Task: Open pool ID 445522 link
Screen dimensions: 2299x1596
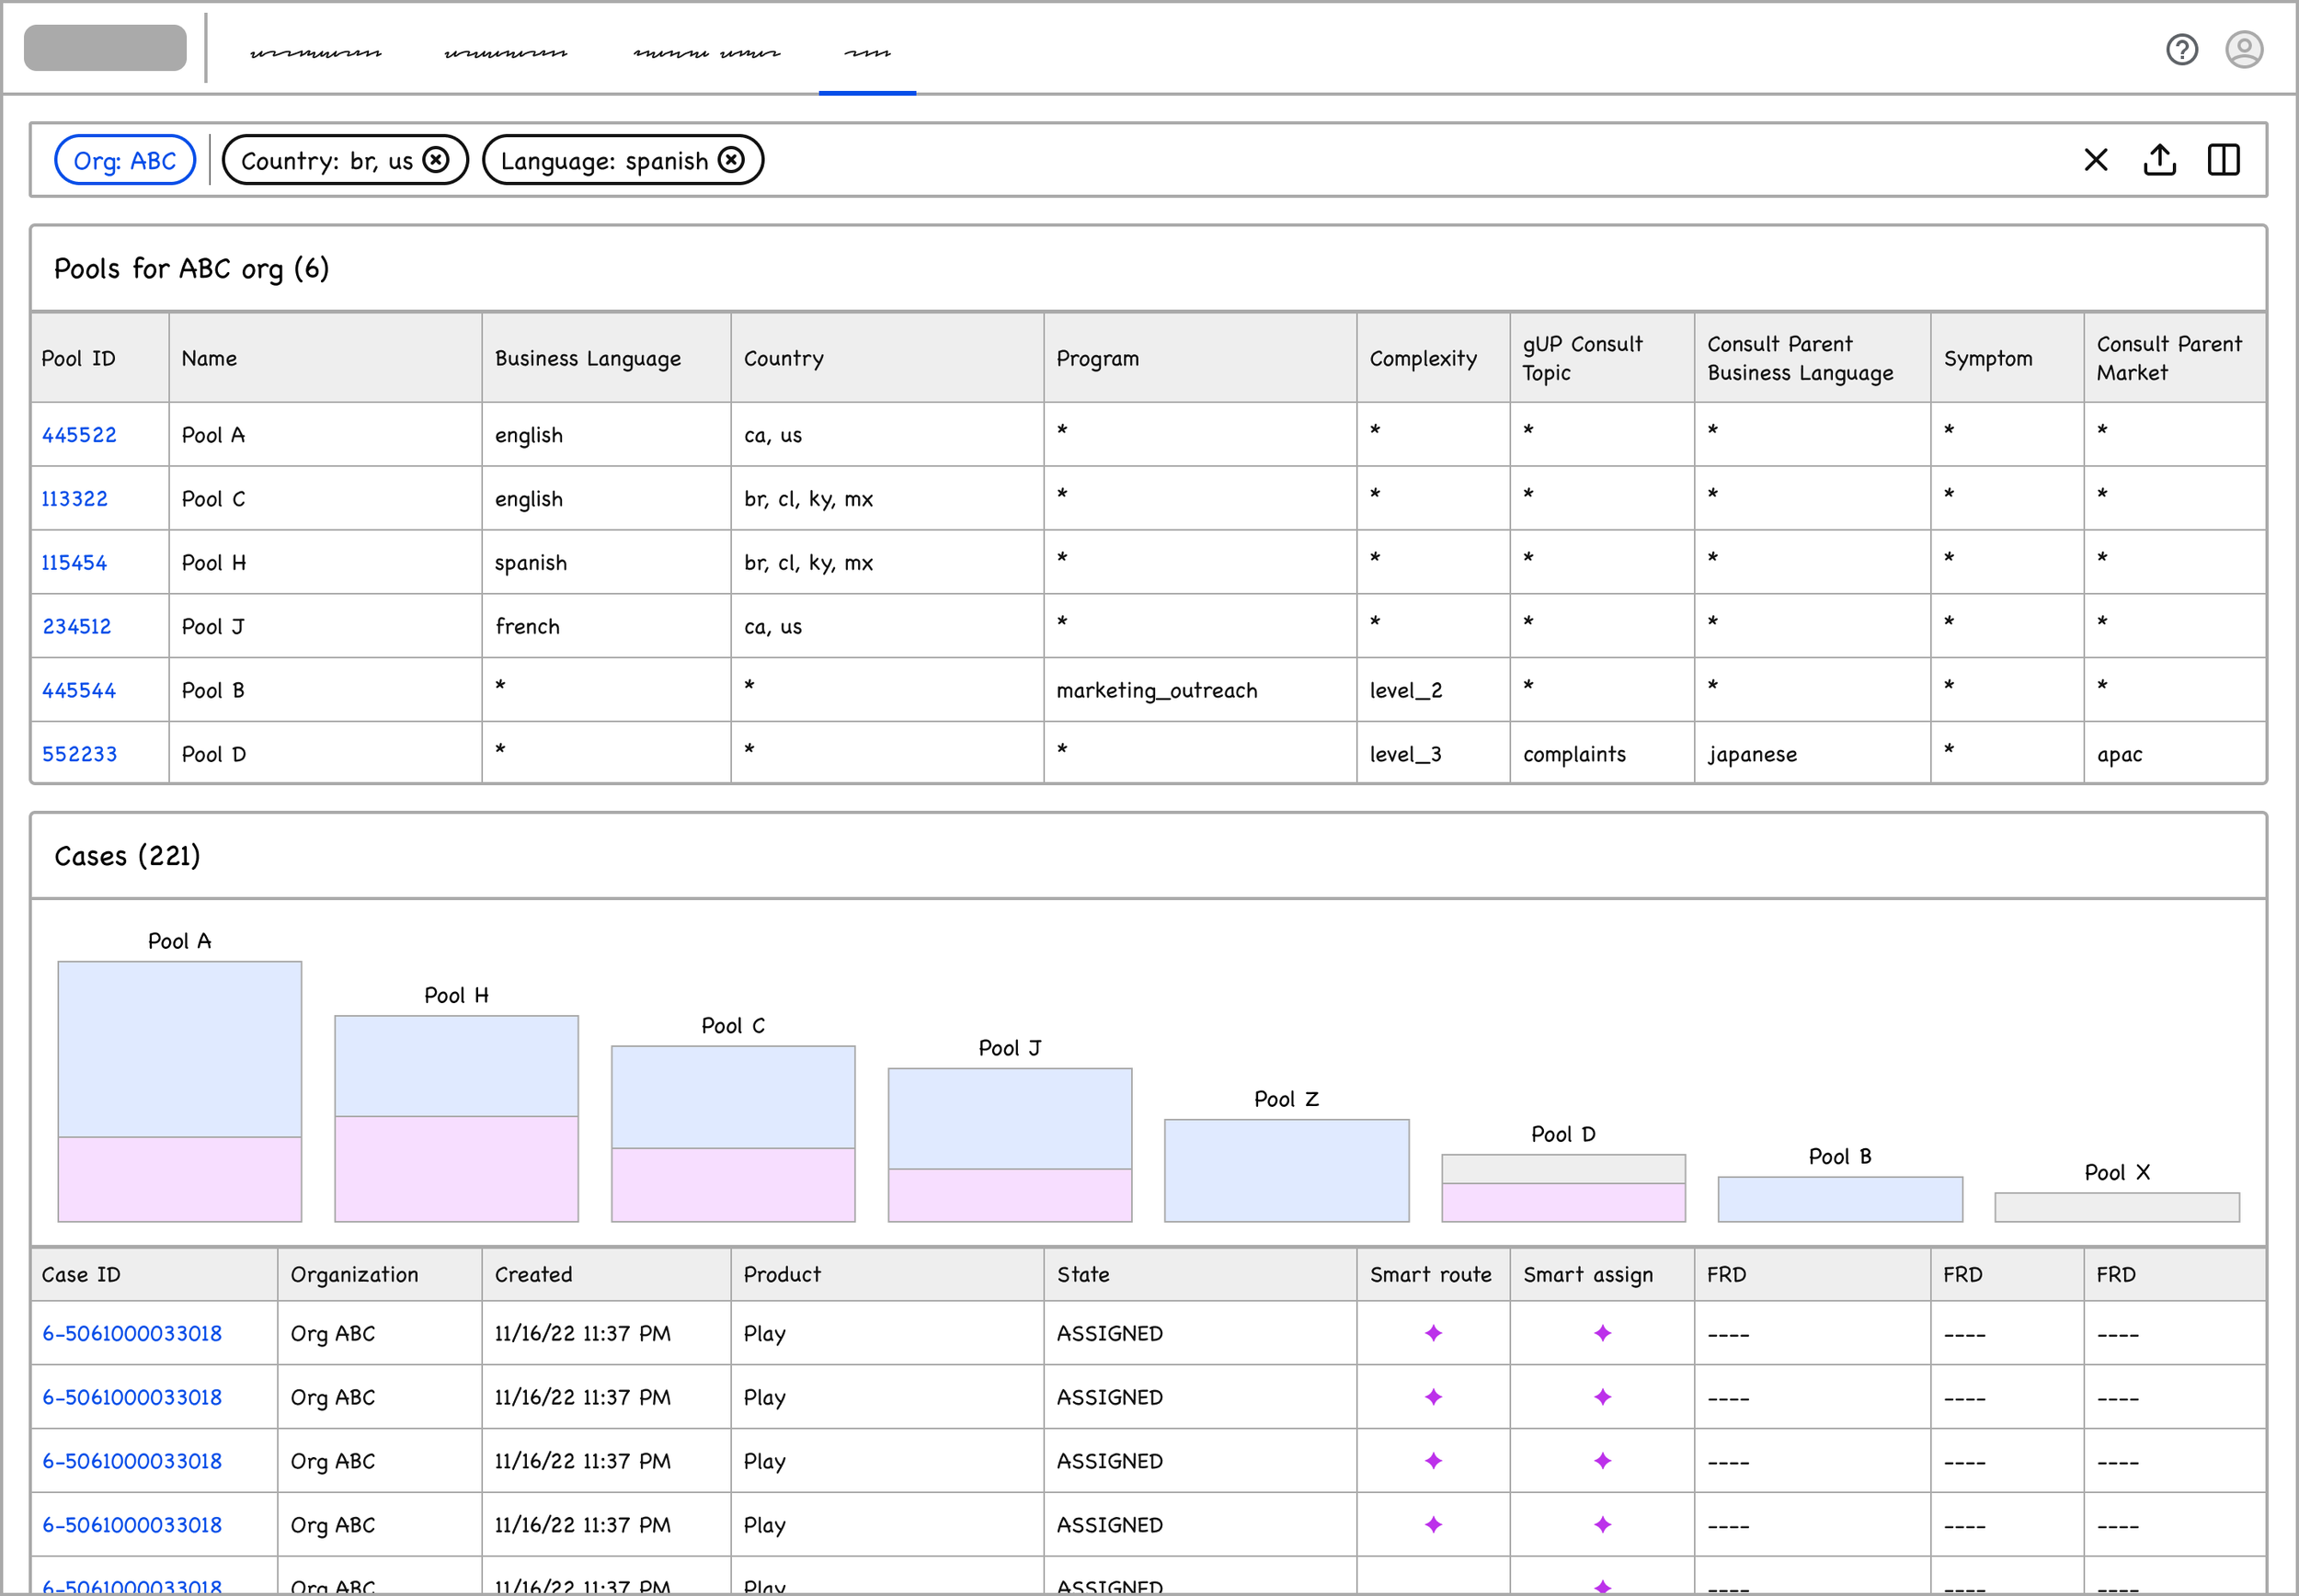Action: (79, 435)
